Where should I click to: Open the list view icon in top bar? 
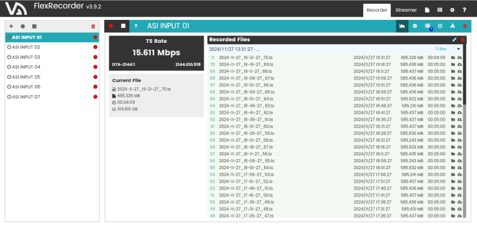click(x=440, y=10)
